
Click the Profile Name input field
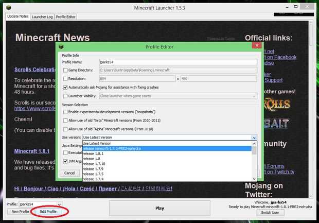(x=178, y=62)
